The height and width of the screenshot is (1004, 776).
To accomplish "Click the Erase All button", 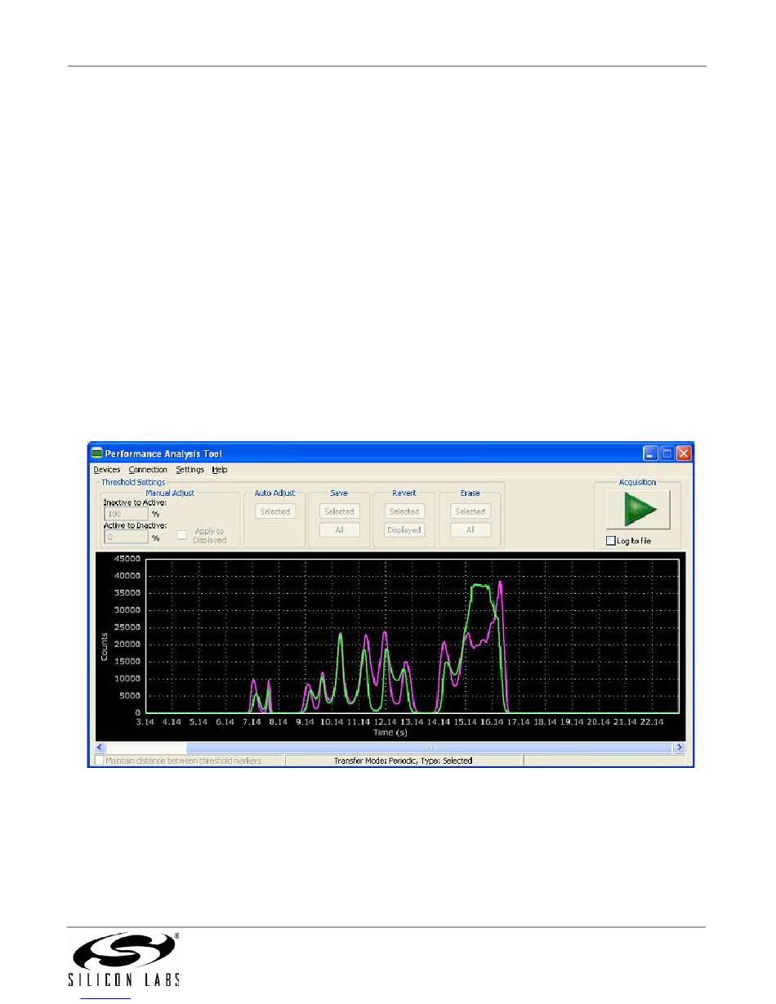I will (470, 530).
